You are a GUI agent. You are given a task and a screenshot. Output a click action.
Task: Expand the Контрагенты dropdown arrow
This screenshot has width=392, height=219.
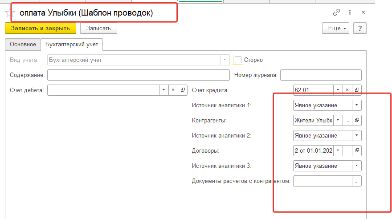pos(338,120)
